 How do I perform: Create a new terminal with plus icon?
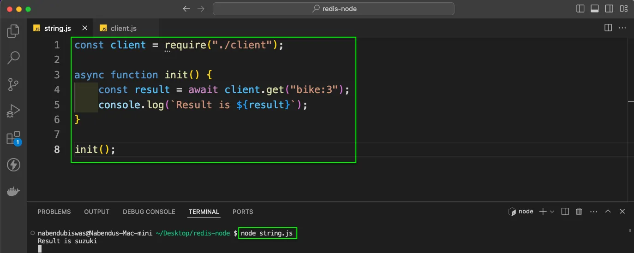pyautogui.click(x=543, y=212)
